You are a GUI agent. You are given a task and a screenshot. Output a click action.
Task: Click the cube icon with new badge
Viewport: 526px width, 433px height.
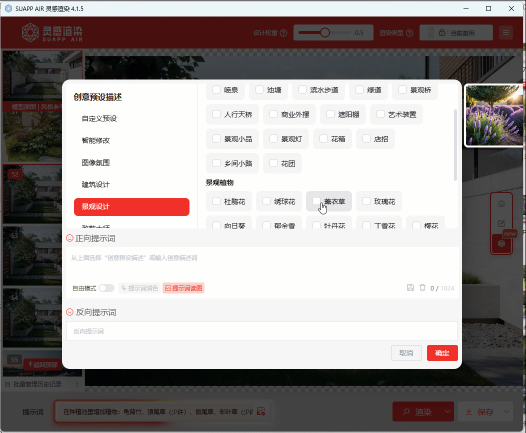(x=501, y=243)
